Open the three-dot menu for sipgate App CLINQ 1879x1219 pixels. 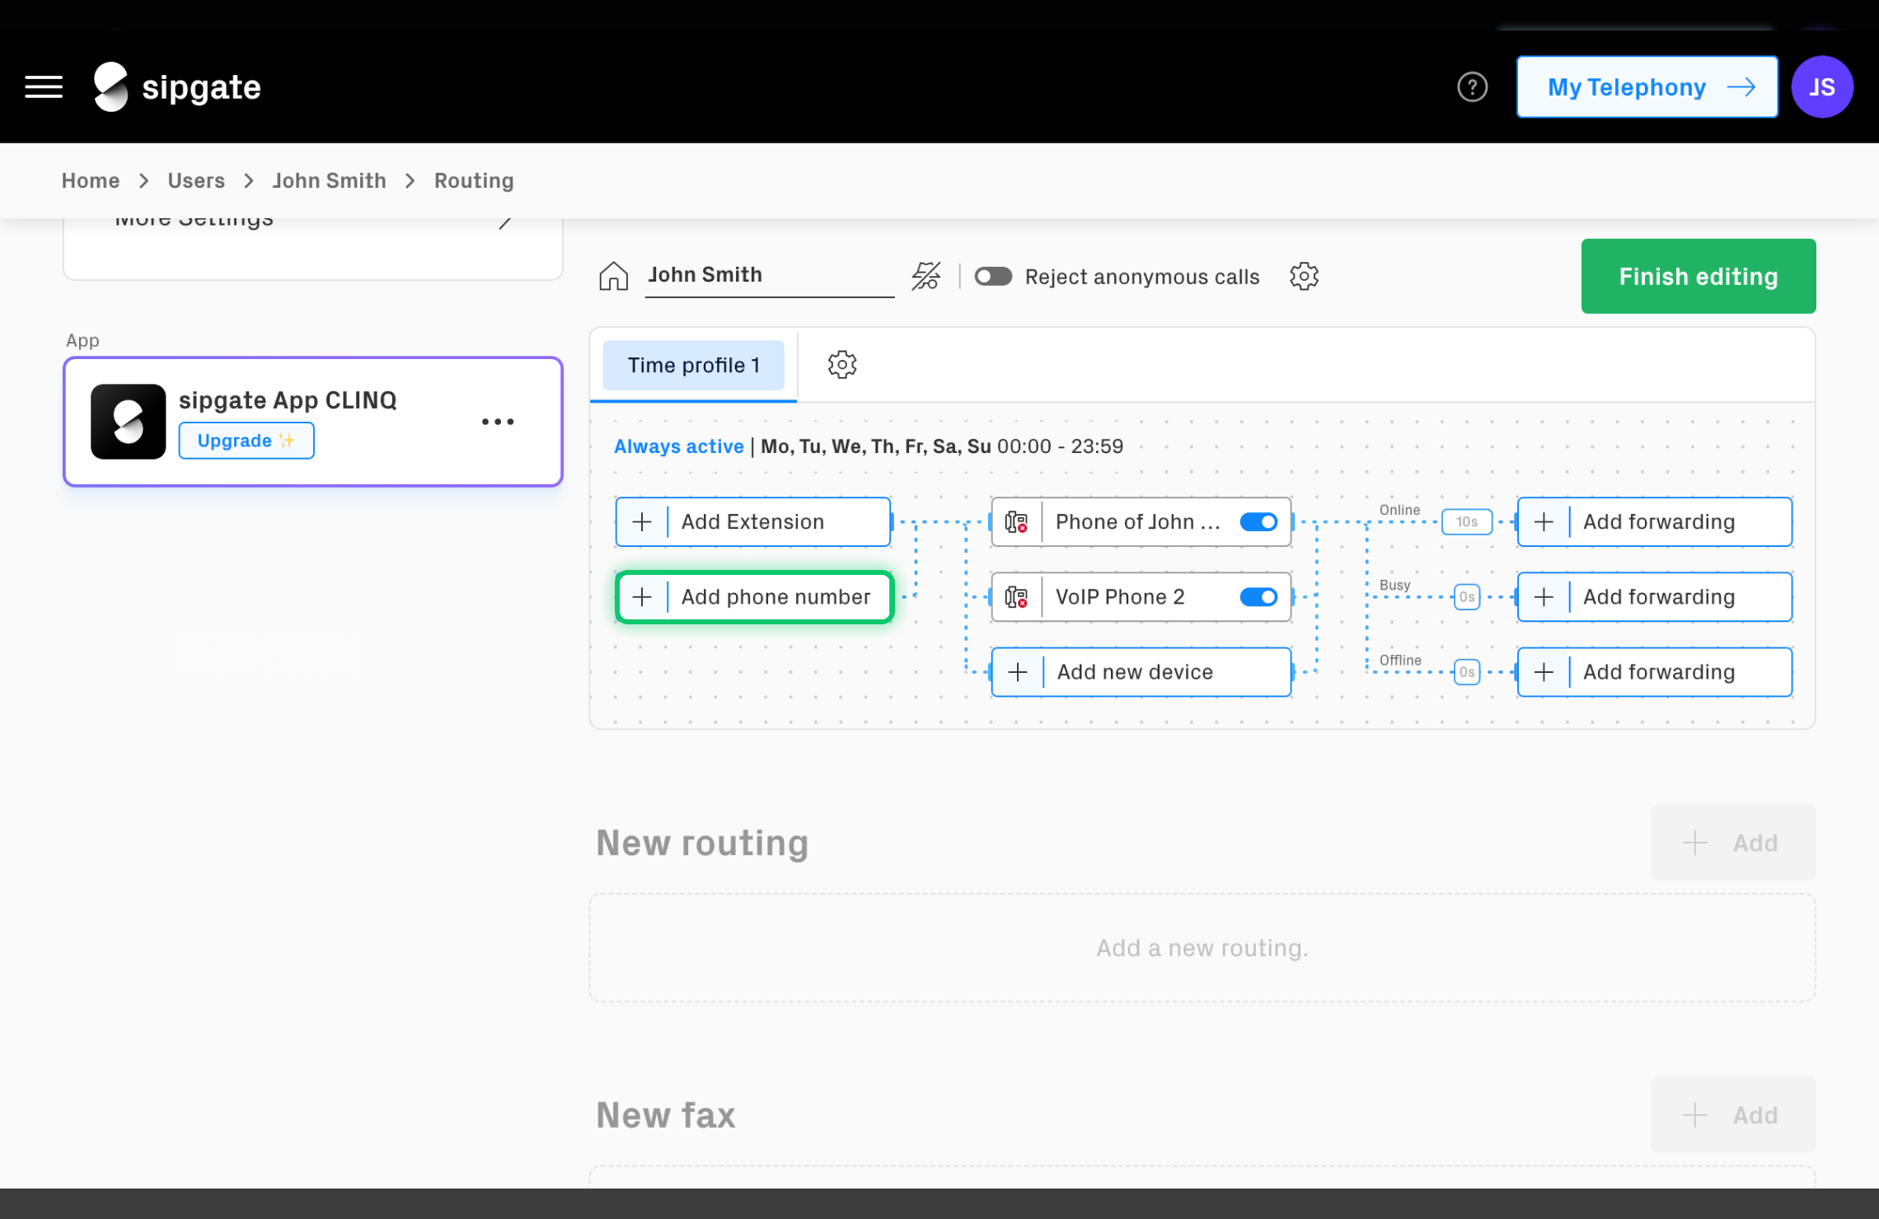tap(498, 421)
